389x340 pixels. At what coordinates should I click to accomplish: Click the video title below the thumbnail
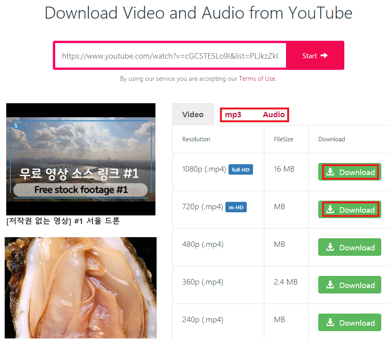63,220
